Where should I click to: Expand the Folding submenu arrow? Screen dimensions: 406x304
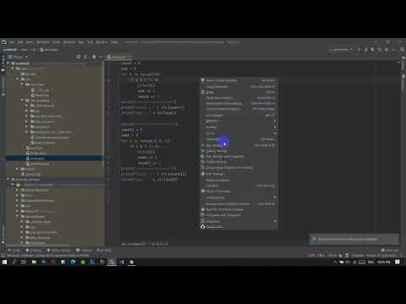(275, 127)
